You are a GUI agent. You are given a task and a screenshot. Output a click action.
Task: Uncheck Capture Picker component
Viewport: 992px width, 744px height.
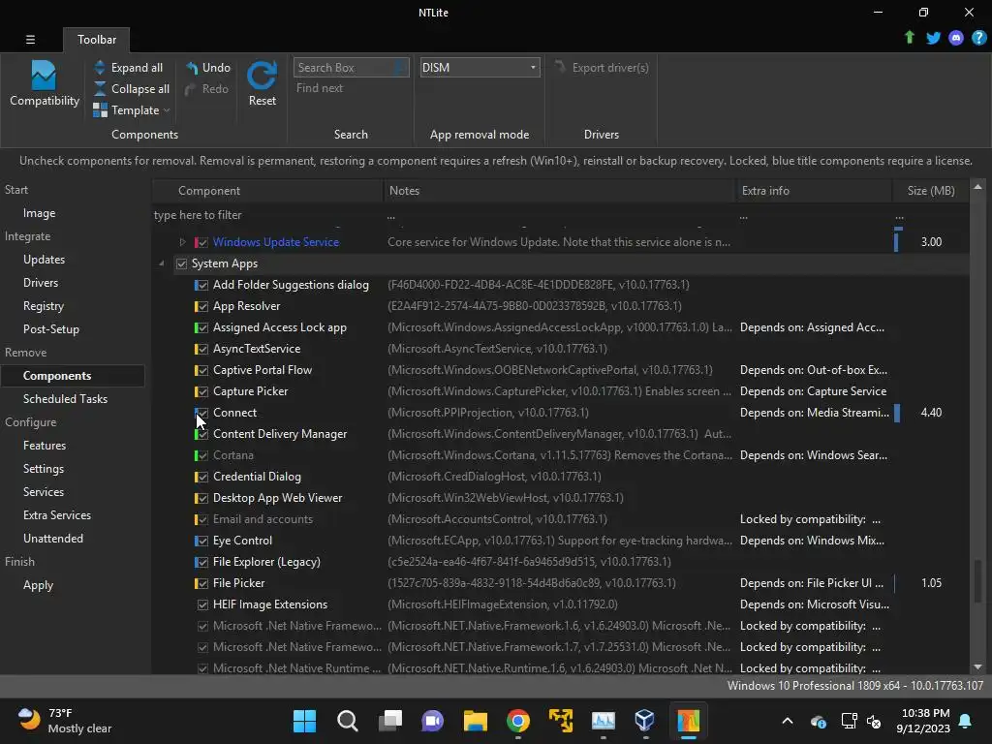202,392
